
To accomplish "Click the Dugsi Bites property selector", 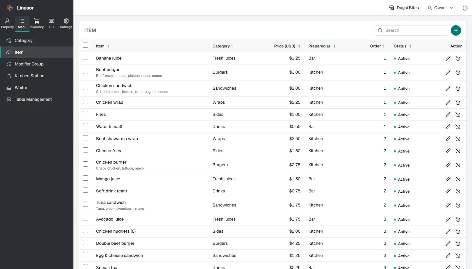I will click(x=404, y=8).
